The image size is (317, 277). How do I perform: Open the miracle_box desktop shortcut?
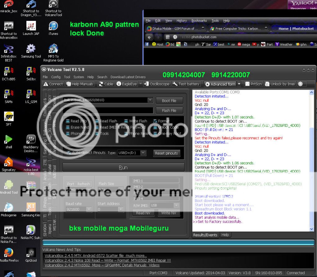(x=8, y=7)
